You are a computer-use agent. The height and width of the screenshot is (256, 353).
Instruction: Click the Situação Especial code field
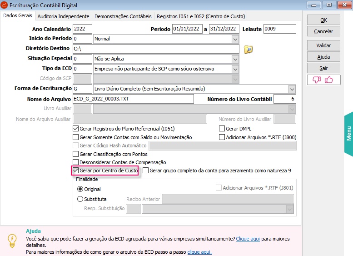[82, 59]
